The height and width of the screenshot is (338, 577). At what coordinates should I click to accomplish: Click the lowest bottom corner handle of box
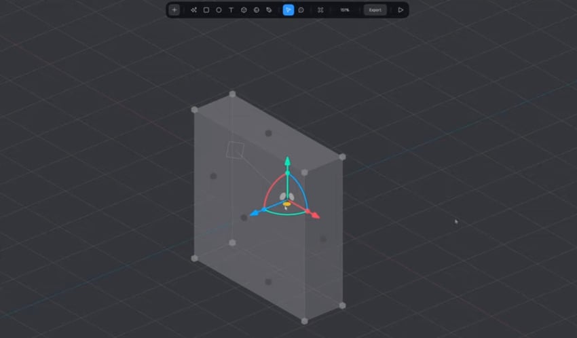304,321
